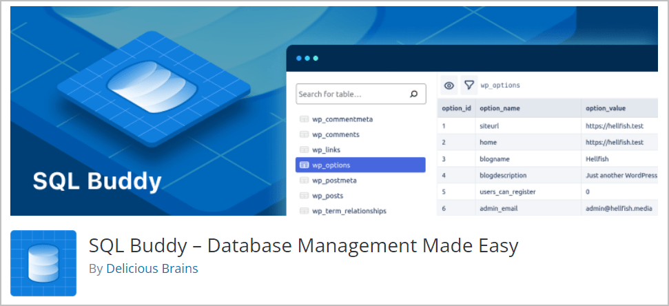Viewport: 669px width, 306px height.
Task: Click the Delicious Brains author link
Action: click(x=152, y=269)
